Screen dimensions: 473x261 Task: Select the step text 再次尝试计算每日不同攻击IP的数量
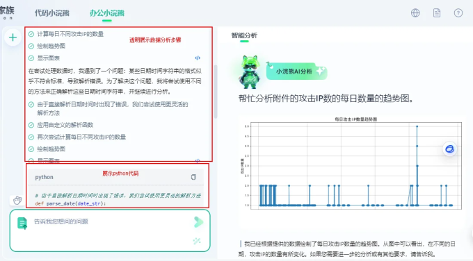[x=81, y=137]
